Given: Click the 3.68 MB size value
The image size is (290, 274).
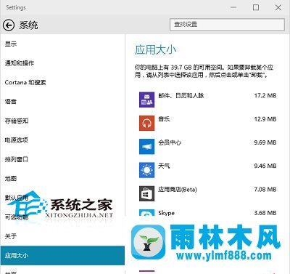Looking at the screenshot, I should pyautogui.click(x=265, y=213).
